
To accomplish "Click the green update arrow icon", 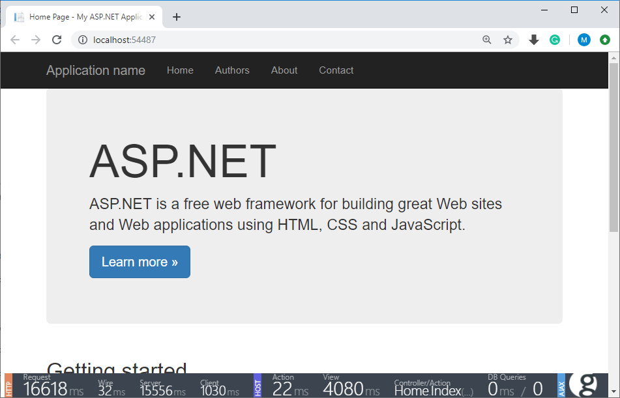I will tap(605, 40).
